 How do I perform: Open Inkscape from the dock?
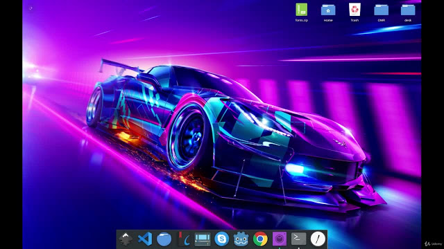pyautogui.click(x=126, y=239)
